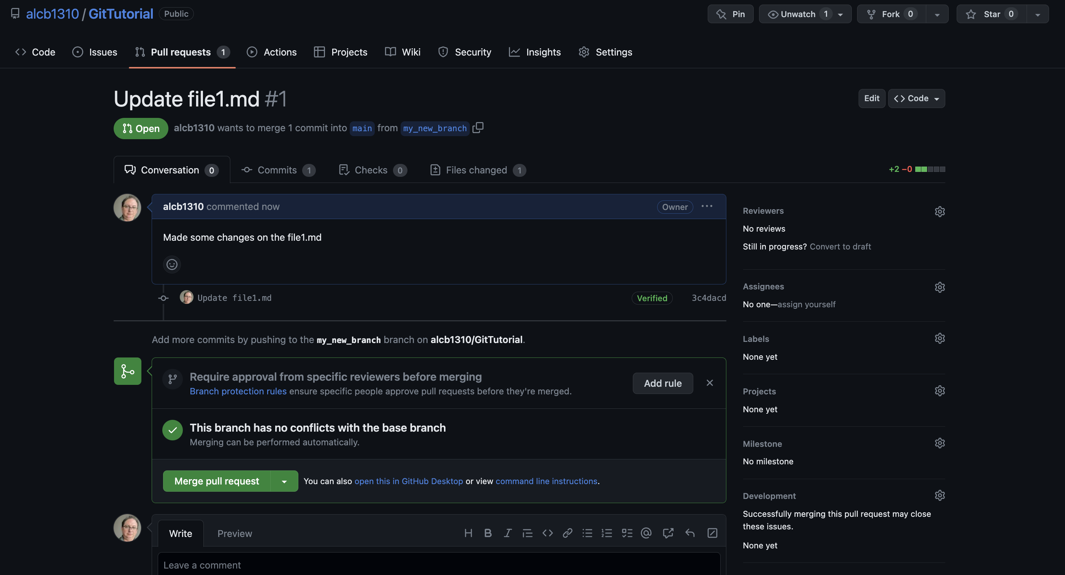This screenshot has height=575, width=1065.
Task: Click the Bold formatting icon
Action: click(488, 533)
